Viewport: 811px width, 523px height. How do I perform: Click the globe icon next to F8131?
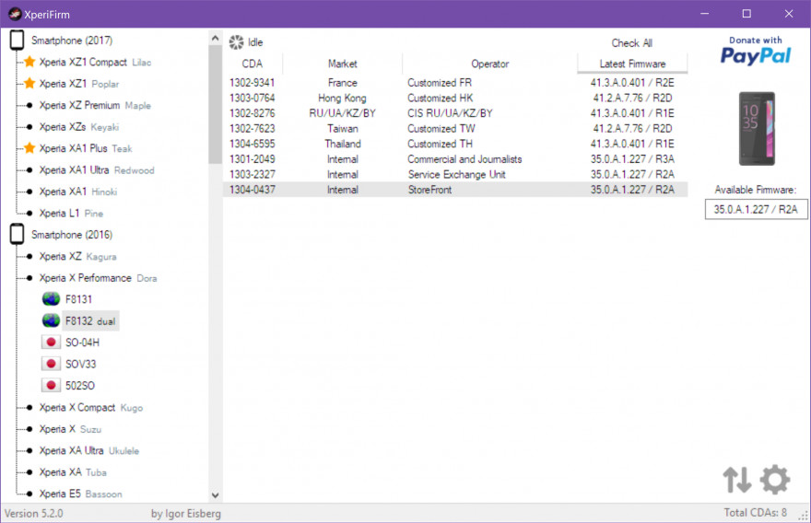[51, 299]
